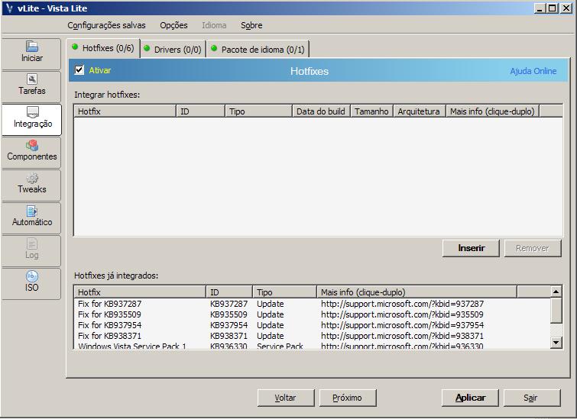The width and height of the screenshot is (577, 419).
Task: Open the Iniciar page from sidebar
Action: coord(31,53)
